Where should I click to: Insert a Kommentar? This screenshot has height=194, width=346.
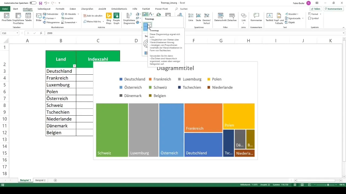point(256,17)
